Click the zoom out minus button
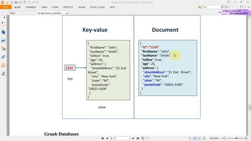Screen dimensions: 251x141 coord(224,138)
